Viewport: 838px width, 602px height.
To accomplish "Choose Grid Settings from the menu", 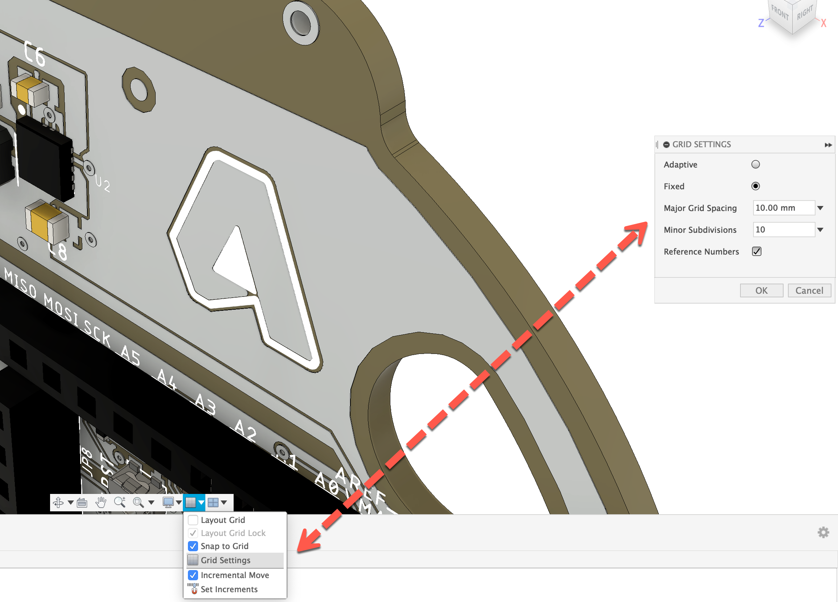I will (225, 560).
